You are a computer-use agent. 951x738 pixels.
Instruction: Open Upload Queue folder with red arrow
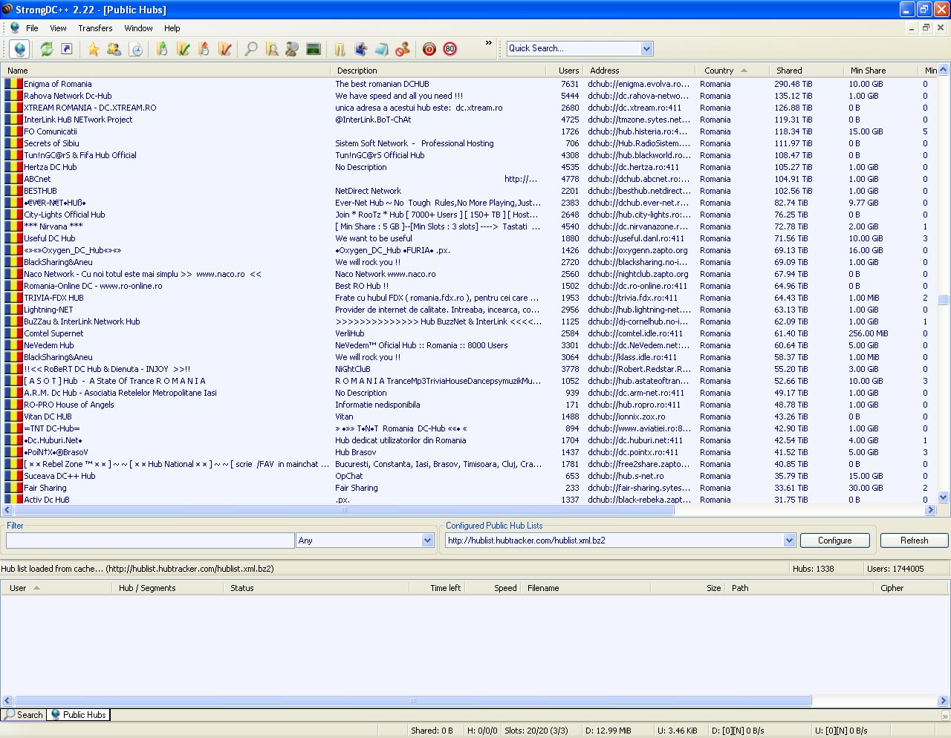[204, 49]
